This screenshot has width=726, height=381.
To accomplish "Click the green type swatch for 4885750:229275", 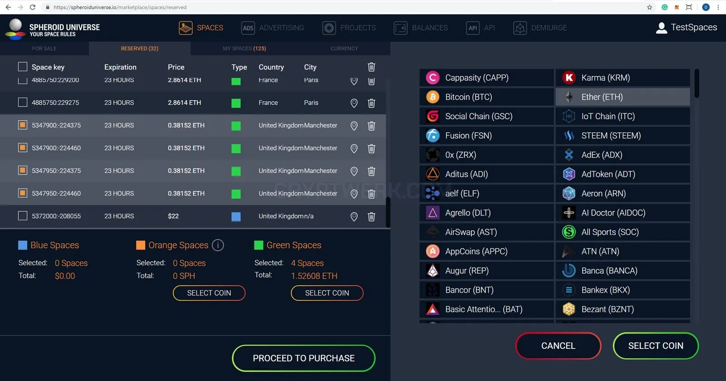I will (236, 103).
